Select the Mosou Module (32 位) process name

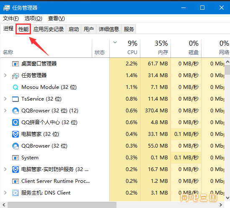coord(49,87)
